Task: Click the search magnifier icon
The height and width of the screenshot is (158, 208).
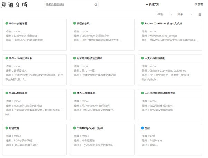Action: tap(95, 5)
